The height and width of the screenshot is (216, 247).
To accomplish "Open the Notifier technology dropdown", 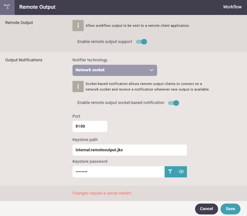I will point(115,70).
